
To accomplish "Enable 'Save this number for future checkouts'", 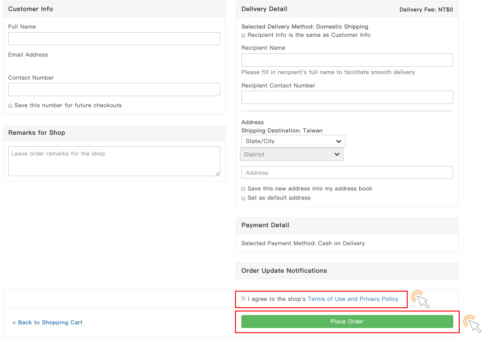I will (10, 106).
